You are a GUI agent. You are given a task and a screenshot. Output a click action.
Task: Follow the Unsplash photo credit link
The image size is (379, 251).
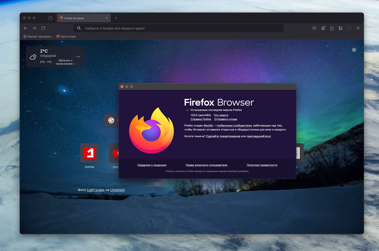117,190
